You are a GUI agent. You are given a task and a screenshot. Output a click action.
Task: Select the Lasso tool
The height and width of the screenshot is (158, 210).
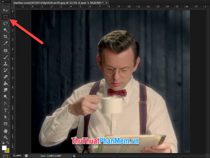coord(6,24)
